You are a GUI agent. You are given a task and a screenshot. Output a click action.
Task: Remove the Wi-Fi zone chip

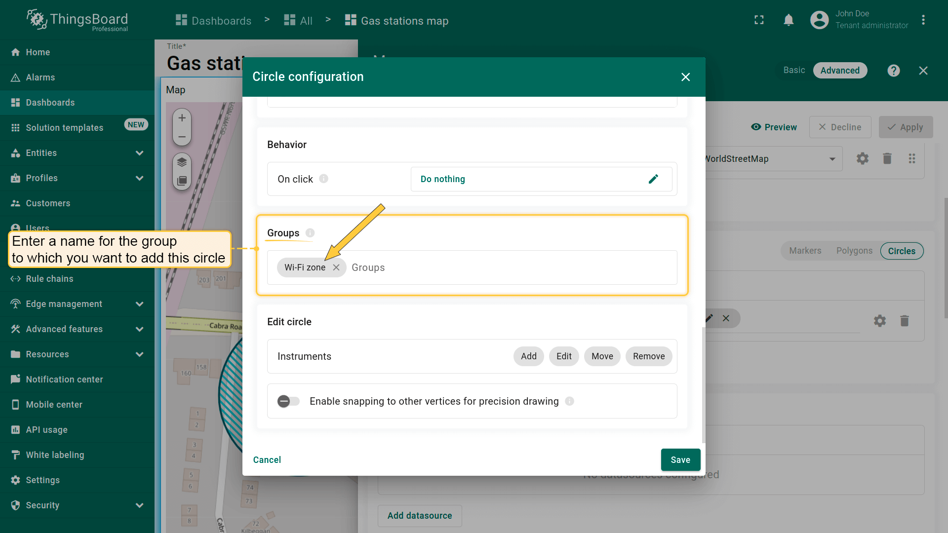click(x=336, y=267)
